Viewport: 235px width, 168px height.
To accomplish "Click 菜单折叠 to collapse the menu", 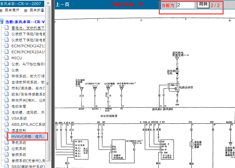I will [37, 10].
